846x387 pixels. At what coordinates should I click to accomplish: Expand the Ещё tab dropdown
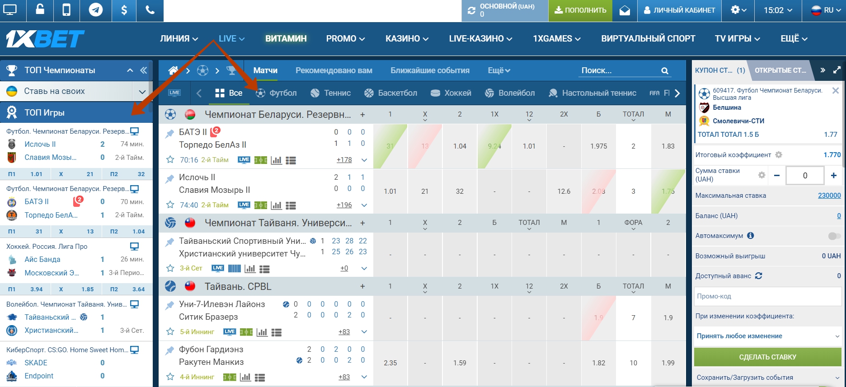tap(499, 70)
